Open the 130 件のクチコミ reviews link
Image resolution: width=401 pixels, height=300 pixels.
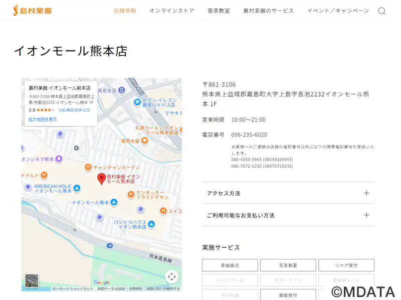click(74, 110)
